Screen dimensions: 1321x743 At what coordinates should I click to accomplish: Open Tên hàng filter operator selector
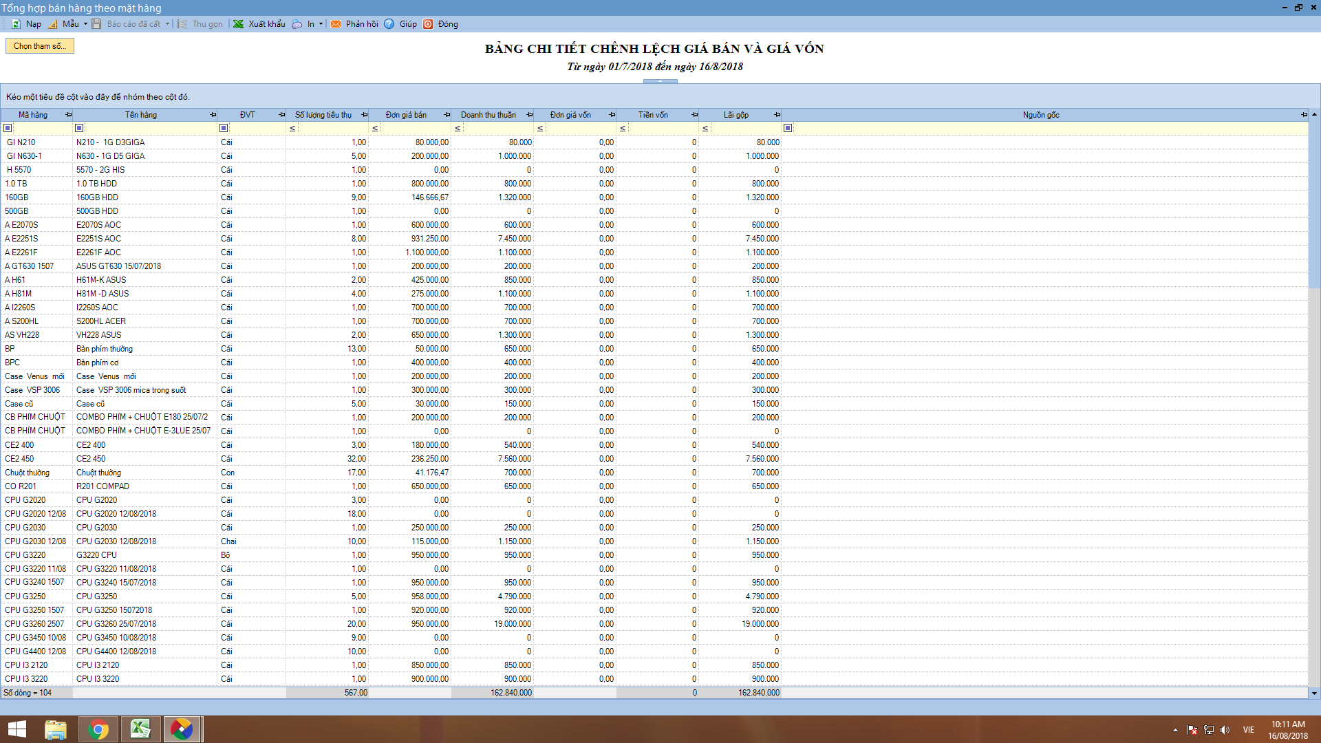click(79, 128)
